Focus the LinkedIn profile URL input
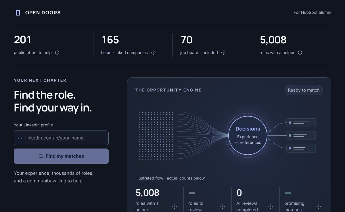345x212 pixels. point(61,138)
